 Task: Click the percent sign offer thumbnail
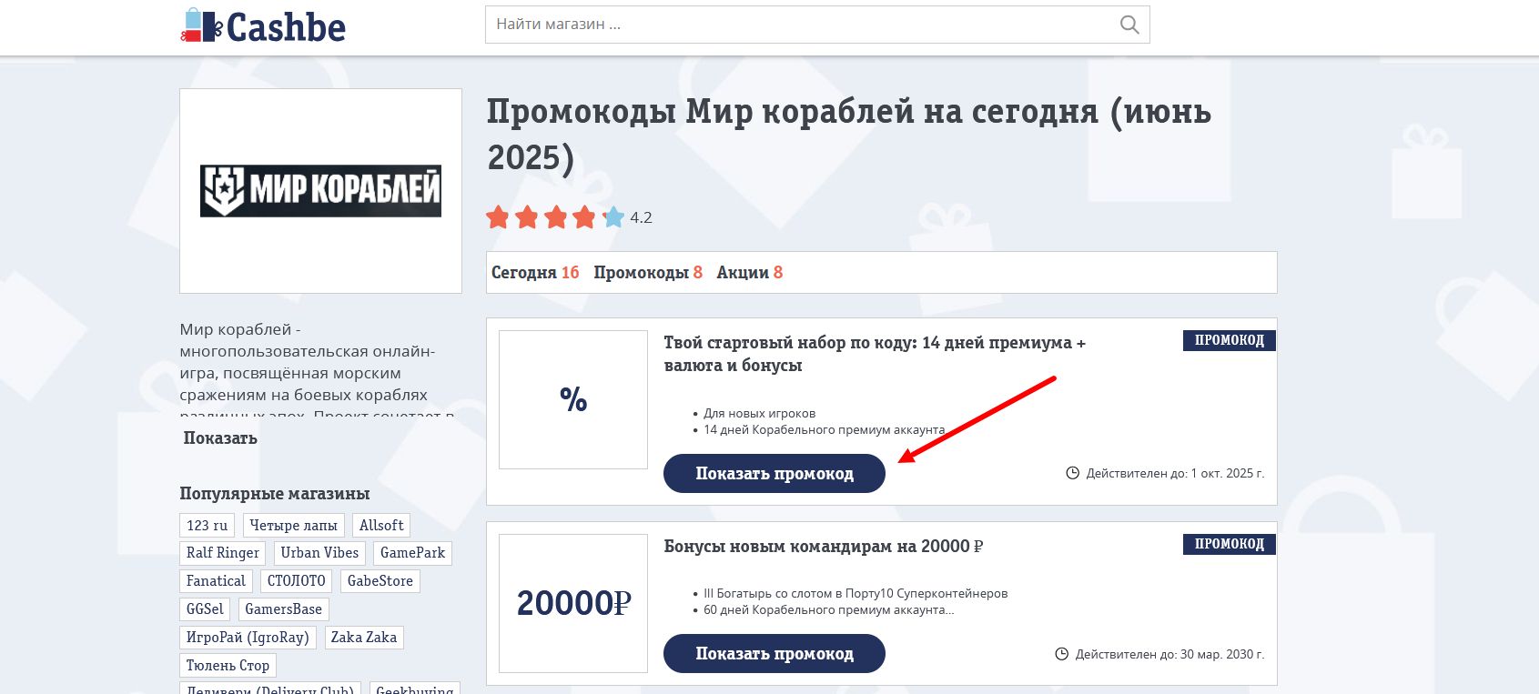tap(573, 399)
